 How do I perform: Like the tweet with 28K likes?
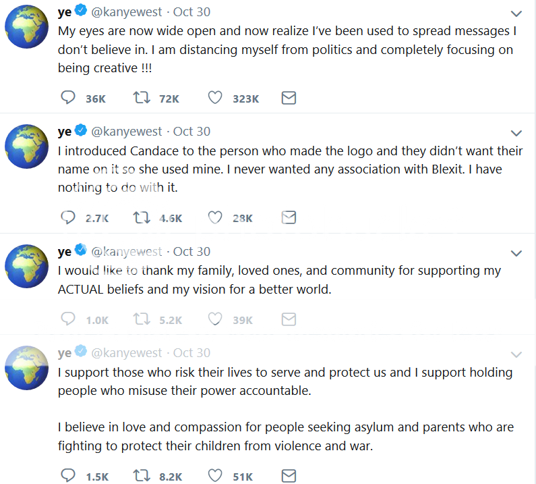tap(214, 217)
